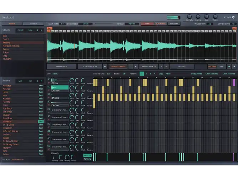This screenshot has width=238, height=179.
Task: Open Settings via the gear icon
Action: pos(233,18)
